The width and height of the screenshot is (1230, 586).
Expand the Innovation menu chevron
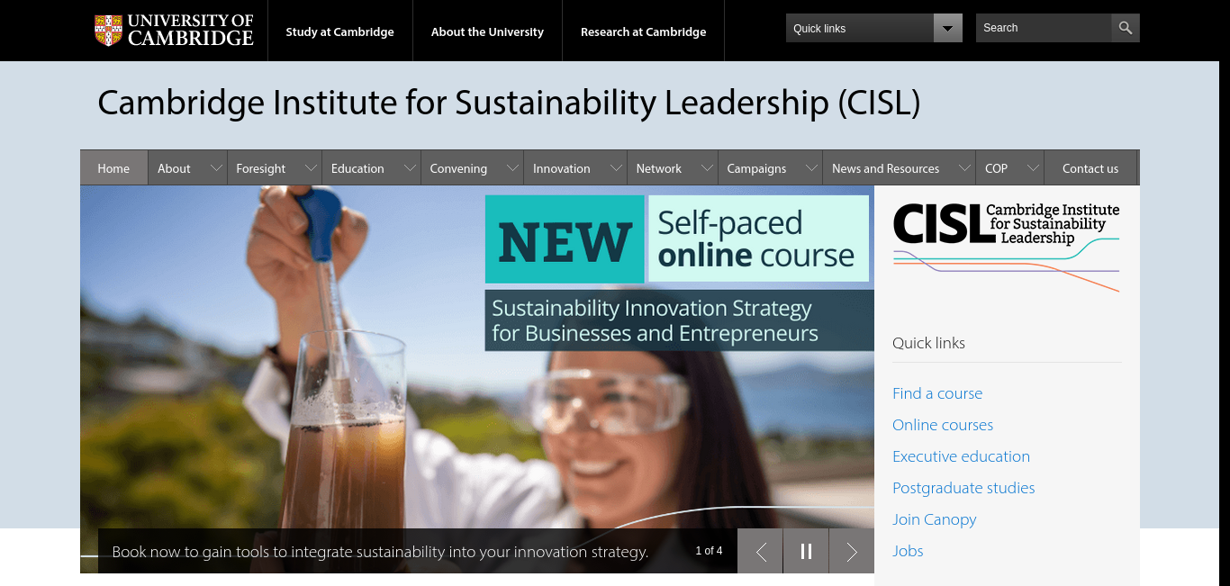point(616,168)
